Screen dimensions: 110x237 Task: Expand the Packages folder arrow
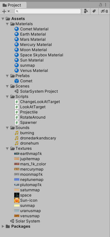coord(3,226)
